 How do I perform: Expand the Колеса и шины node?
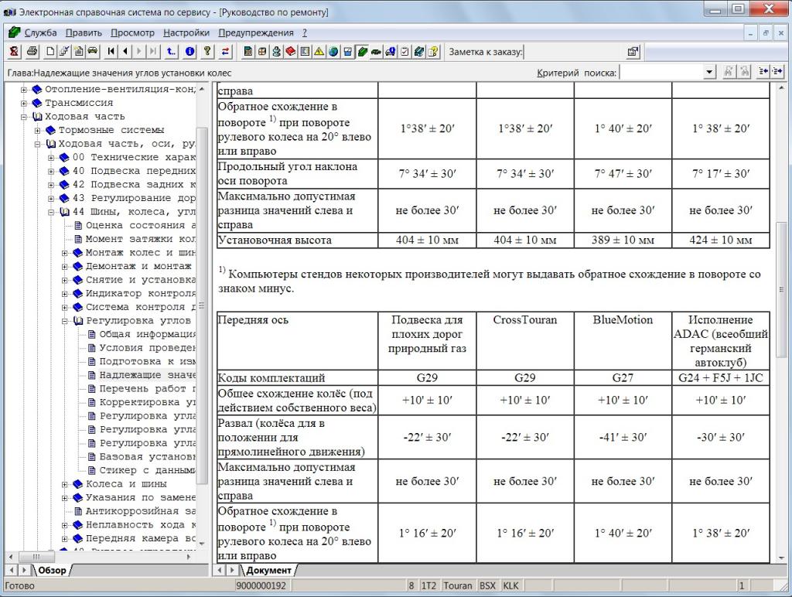pos(65,484)
